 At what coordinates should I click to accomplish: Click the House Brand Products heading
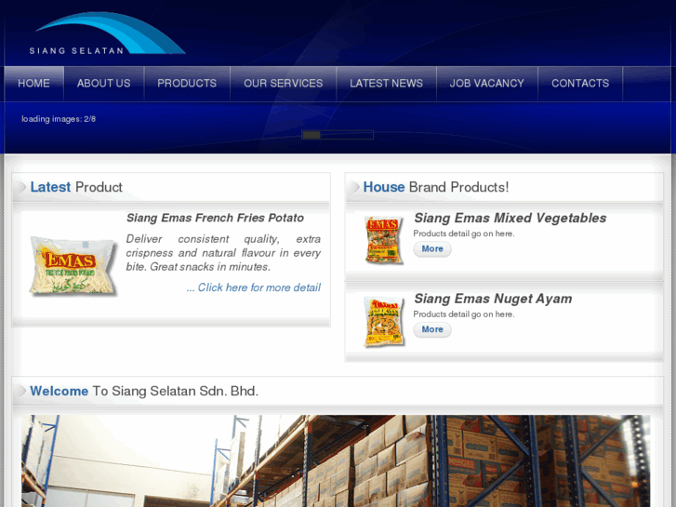tap(436, 187)
